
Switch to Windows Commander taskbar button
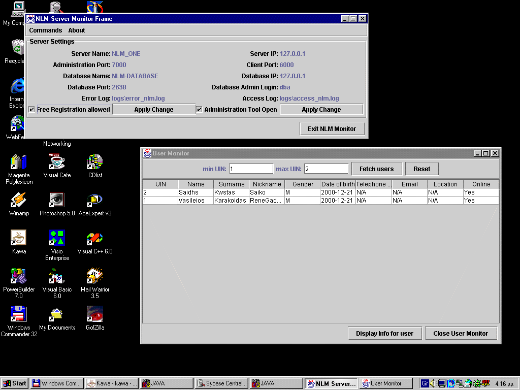pos(57,383)
